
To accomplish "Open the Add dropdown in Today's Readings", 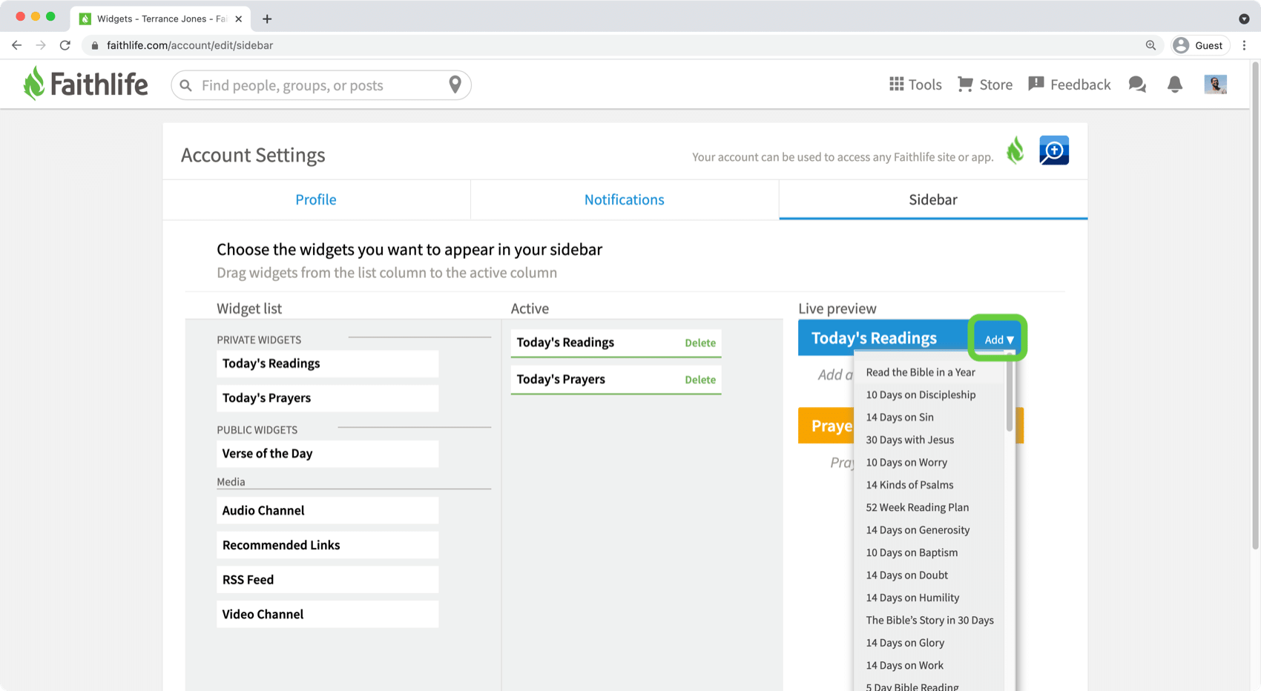I will (998, 340).
